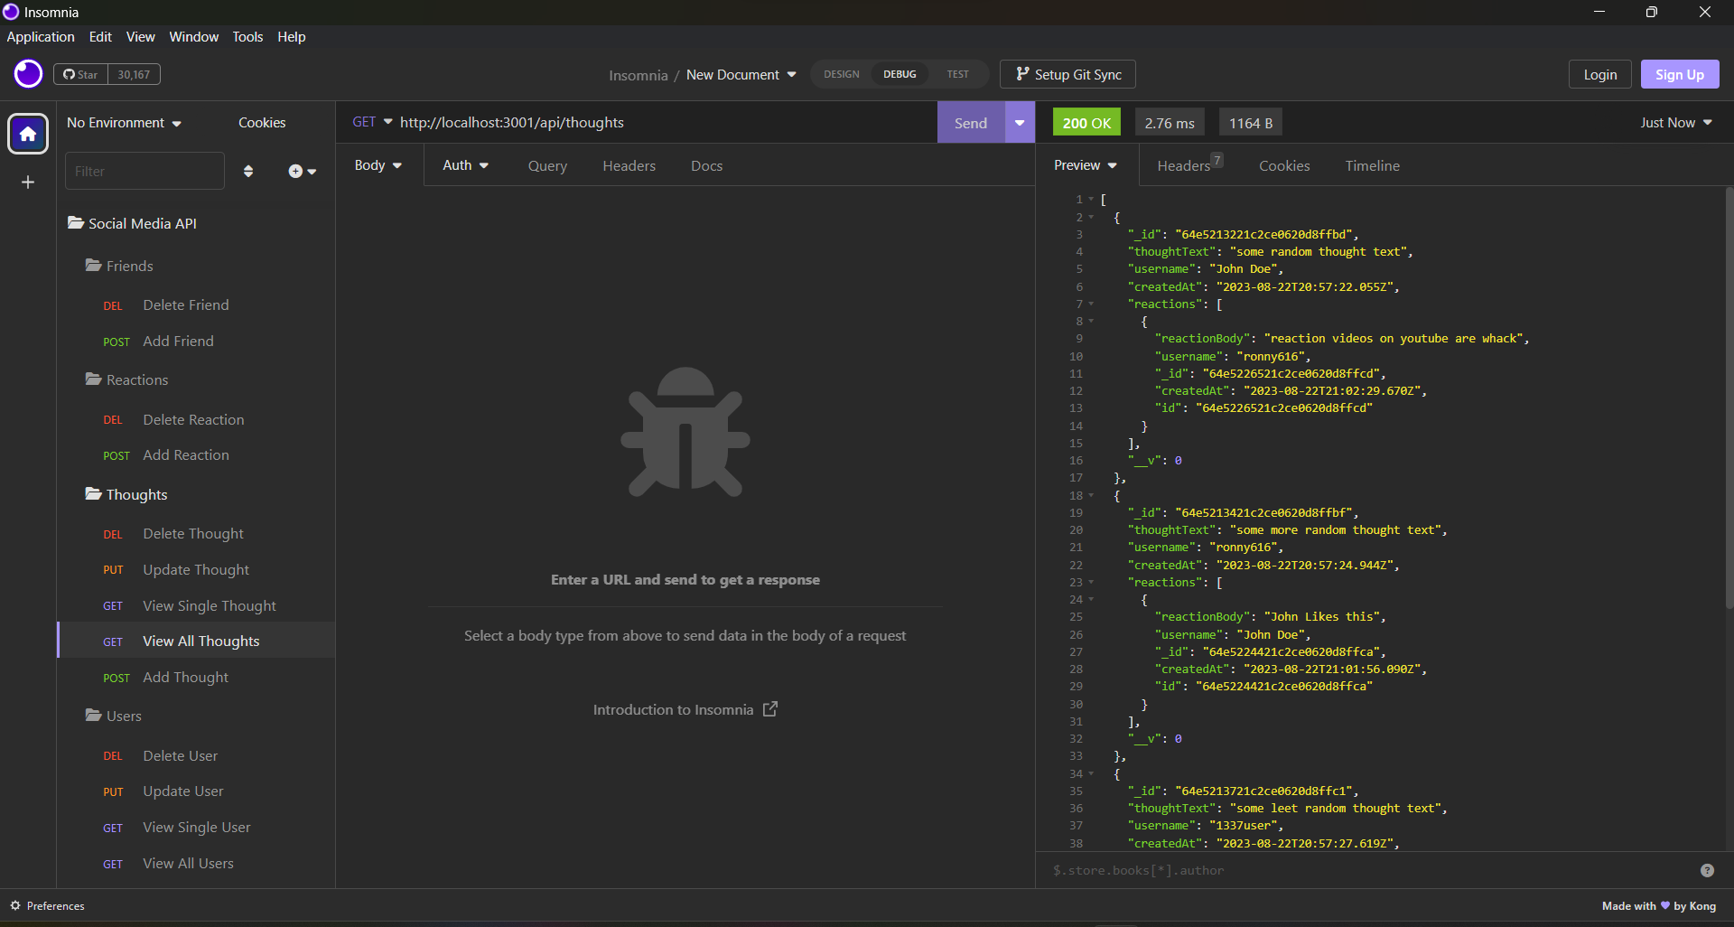Click the plus icon below the home icon
Image resolution: width=1734 pixels, height=927 pixels.
[28, 182]
